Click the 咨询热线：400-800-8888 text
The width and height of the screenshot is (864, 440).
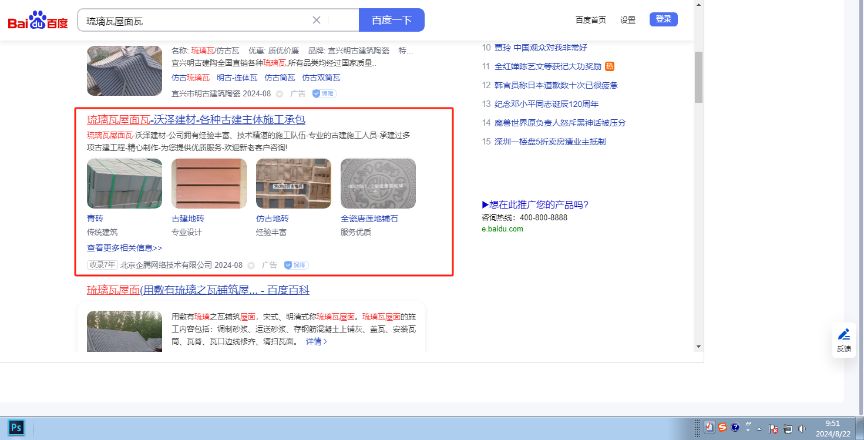(525, 217)
